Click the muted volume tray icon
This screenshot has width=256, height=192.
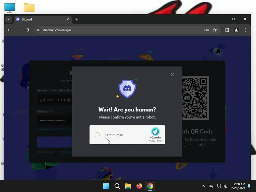pos(225,186)
